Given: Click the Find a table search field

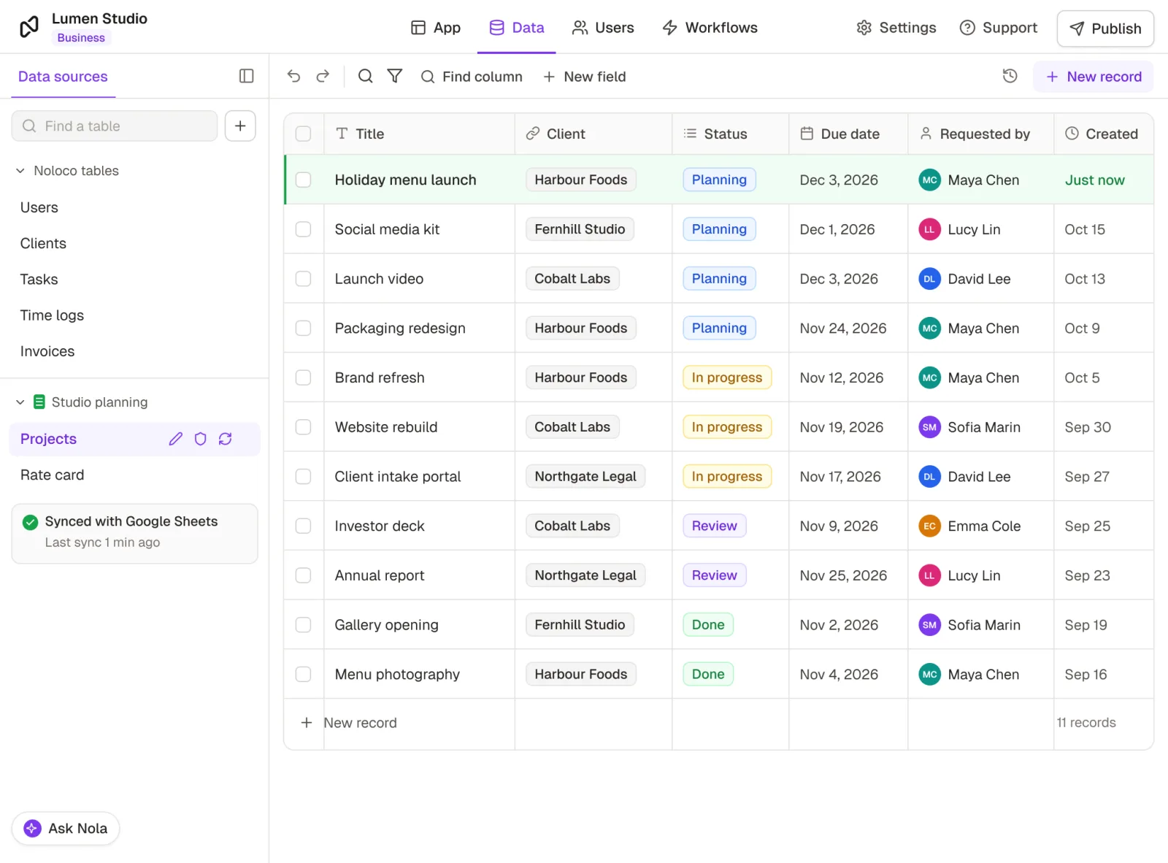Looking at the screenshot, I should pyautogui.click(x=115, y=126).
